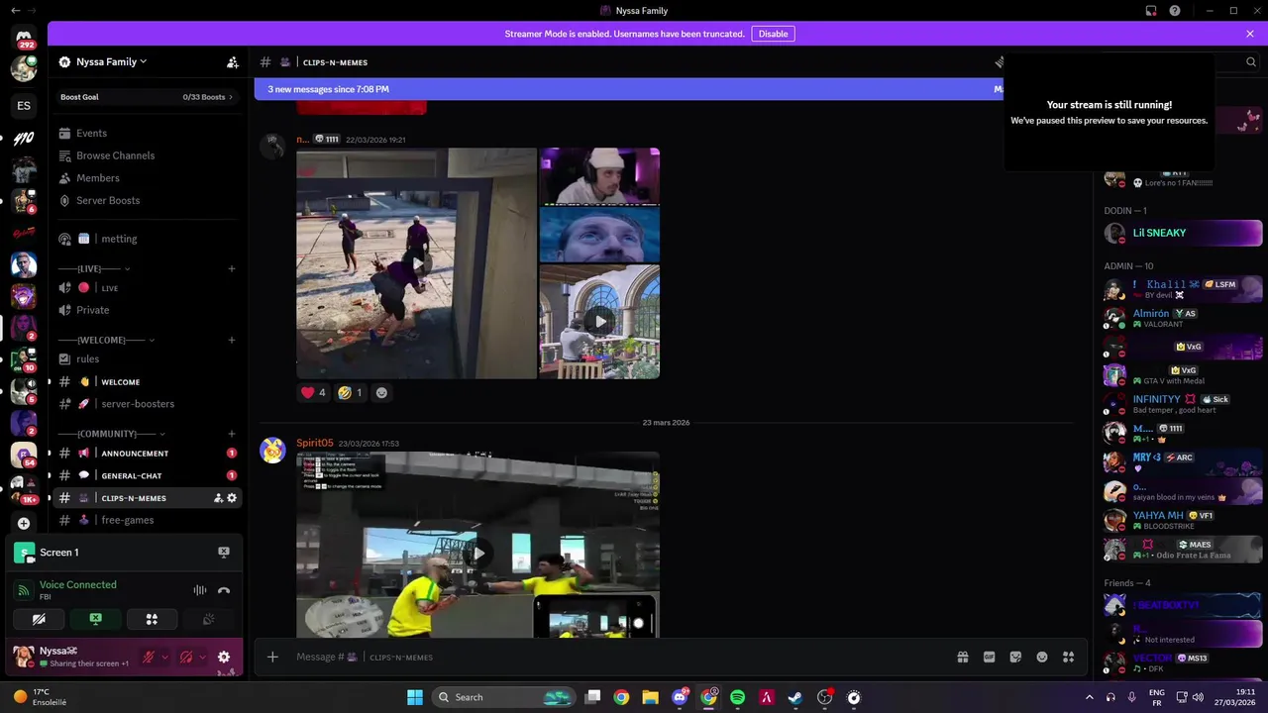
Task: Collapse the COMMUNITY category
Action: click(111, 434)
